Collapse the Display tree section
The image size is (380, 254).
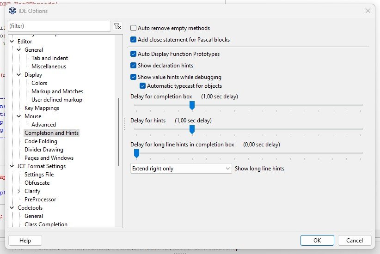pyautogui.click(x=19, y=75)
